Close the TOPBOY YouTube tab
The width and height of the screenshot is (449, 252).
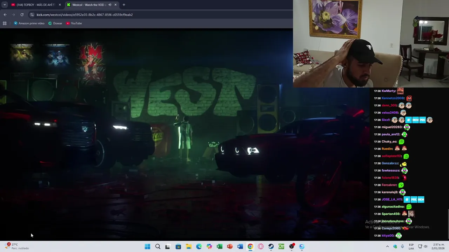(60, 5)
